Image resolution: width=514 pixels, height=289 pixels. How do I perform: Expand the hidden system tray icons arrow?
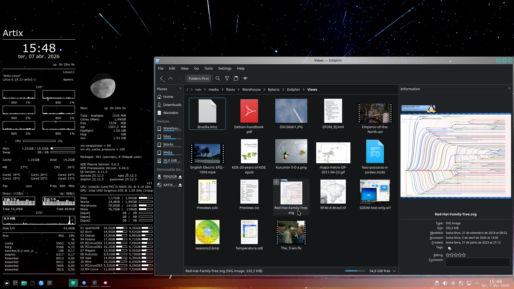point(477,283)
